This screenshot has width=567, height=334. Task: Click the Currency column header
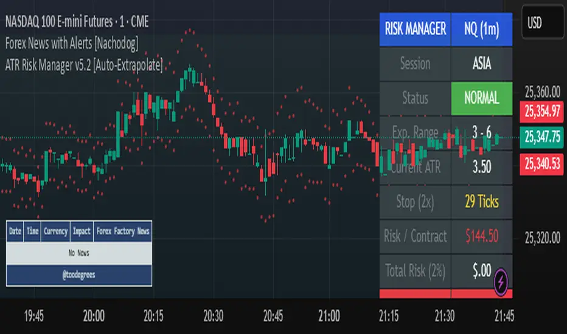(56, 231)
